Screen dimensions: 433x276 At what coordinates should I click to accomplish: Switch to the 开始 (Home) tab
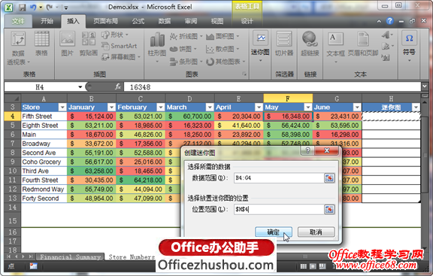[47, 21]
